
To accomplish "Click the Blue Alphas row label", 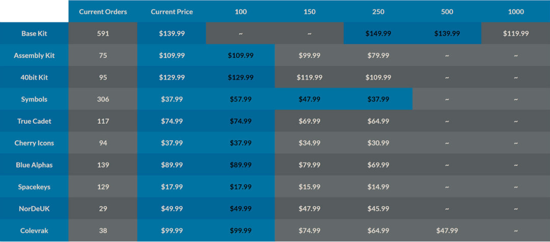I will tap(34, 165).
